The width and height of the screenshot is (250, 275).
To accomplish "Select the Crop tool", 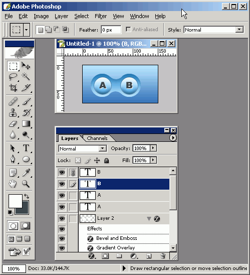I will [x=13, y=88].
